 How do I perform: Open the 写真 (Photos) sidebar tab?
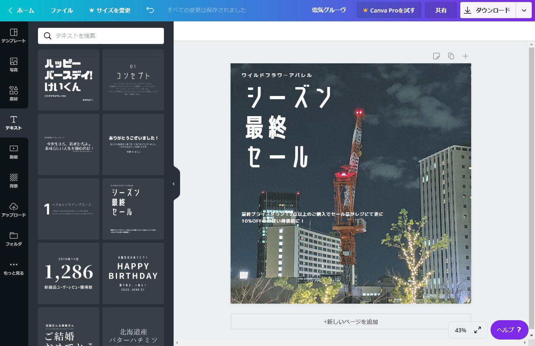coord(14,65)
